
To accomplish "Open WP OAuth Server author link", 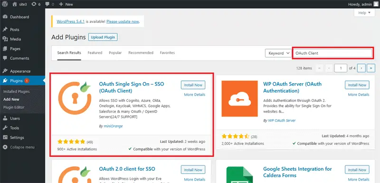I will pos(282,120).
